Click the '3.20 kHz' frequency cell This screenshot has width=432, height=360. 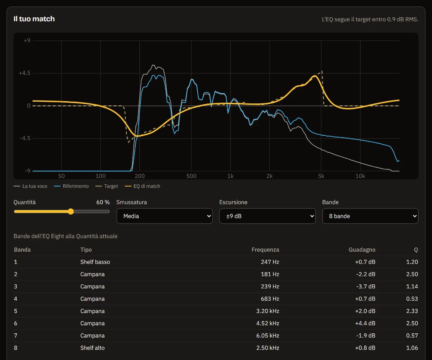click(x=267, y=311)
